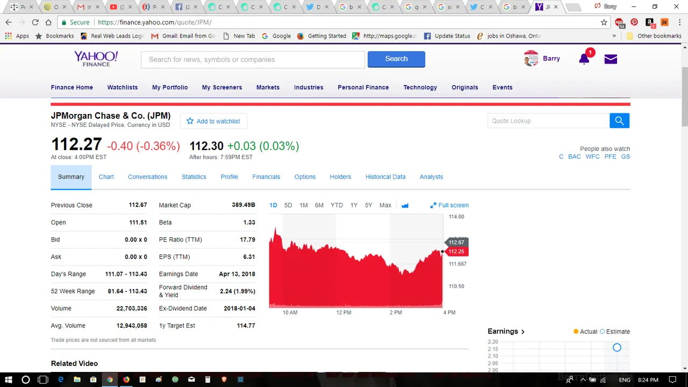Select the 1Y chart range
Screen dimensions: 688x387
pyautogui.click(x=354, y=205)
